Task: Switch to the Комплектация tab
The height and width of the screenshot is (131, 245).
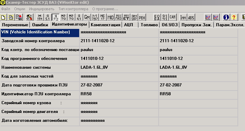Action: 105,25
